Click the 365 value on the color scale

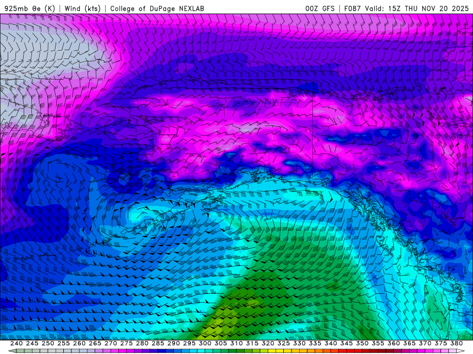pyautogui.click(x=409, y=343)
